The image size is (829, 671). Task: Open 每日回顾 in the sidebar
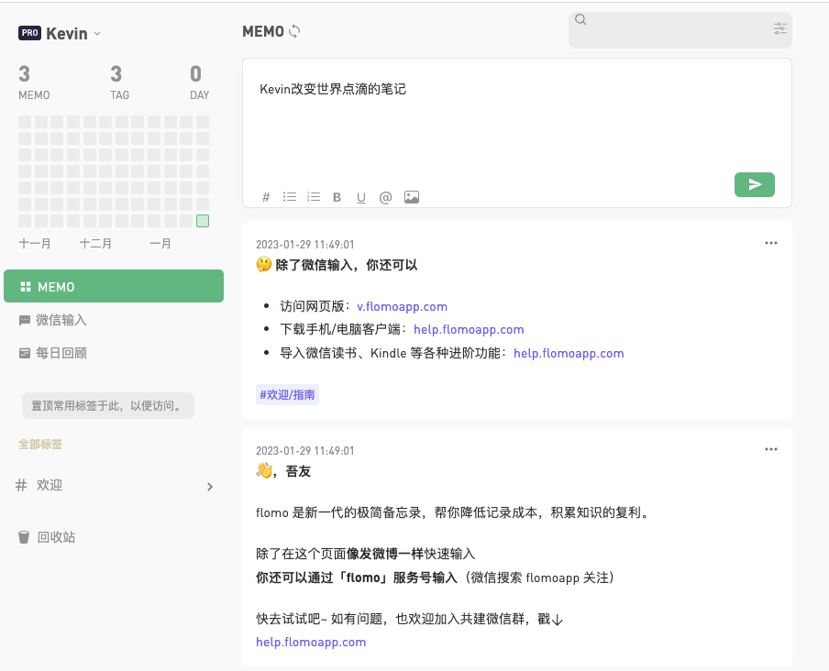click(x=53, y=353)
